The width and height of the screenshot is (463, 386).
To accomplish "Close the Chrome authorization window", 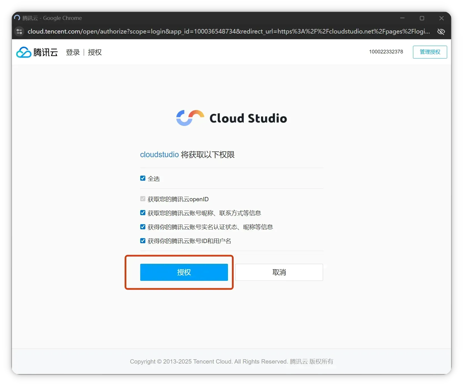I will coord(441,18).
